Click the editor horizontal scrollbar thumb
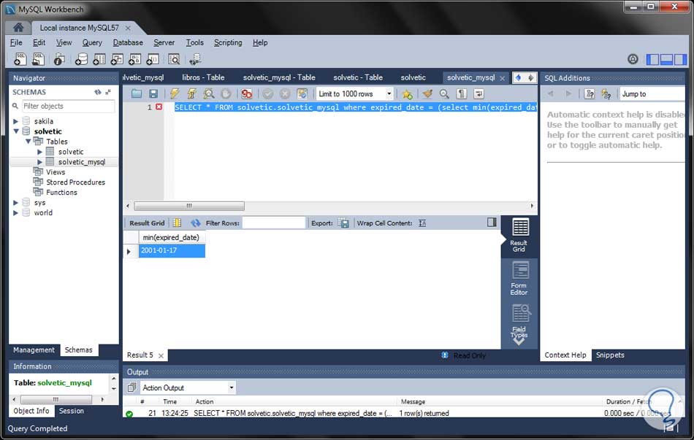This screenshot has height=440, width=694. [x=189, y=206]
